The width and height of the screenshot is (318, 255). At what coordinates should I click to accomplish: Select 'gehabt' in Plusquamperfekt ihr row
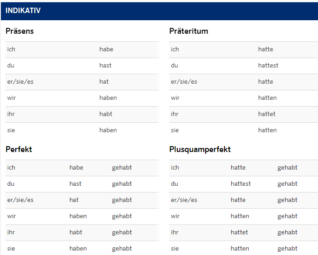coord(287,233)
